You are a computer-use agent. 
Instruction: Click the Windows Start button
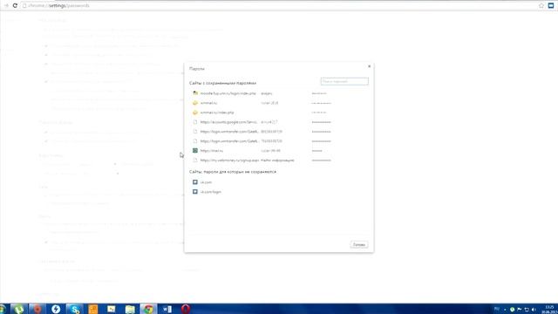tap(3, 309)
